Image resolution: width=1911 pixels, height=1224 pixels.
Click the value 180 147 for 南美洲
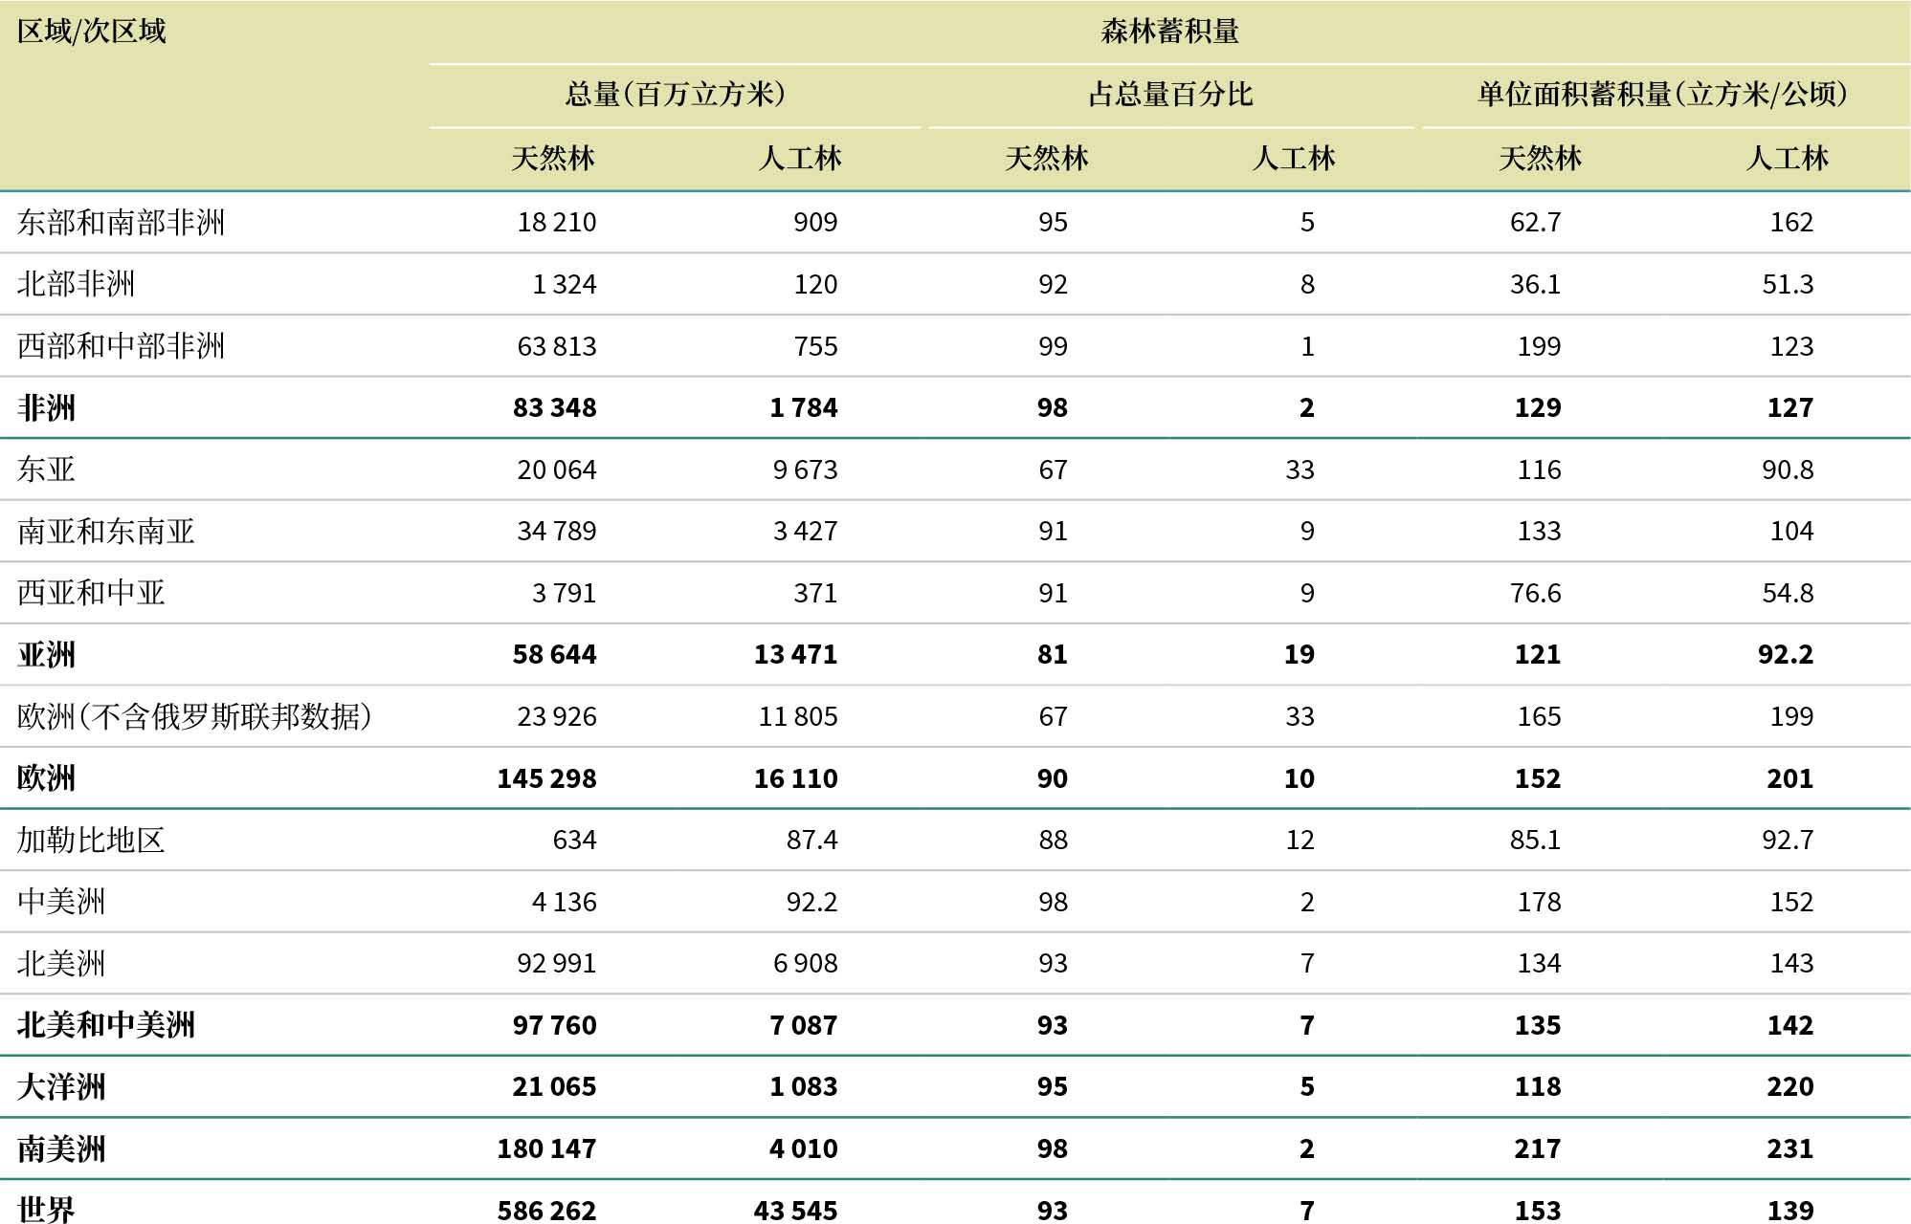546,1148
